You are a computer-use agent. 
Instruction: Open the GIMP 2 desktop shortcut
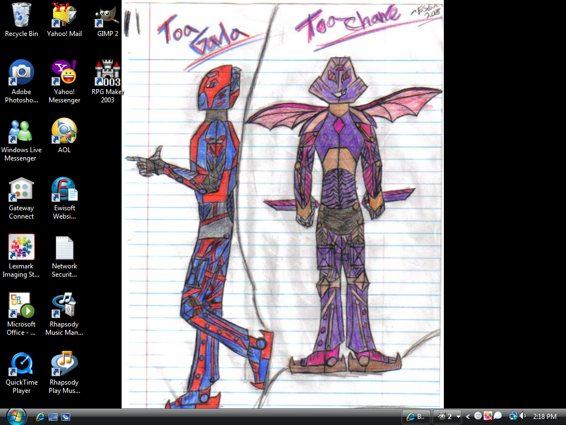[107, 15]
